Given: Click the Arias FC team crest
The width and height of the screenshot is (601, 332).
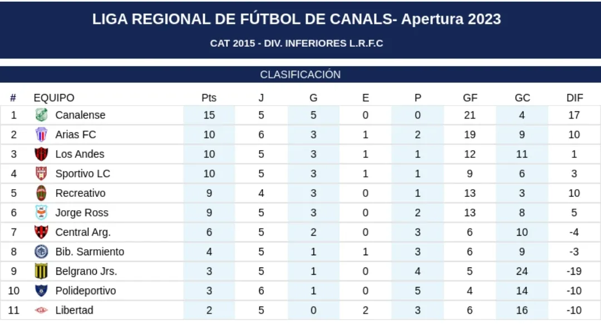Looking at the screenshot, I should (x=41, y=135).
